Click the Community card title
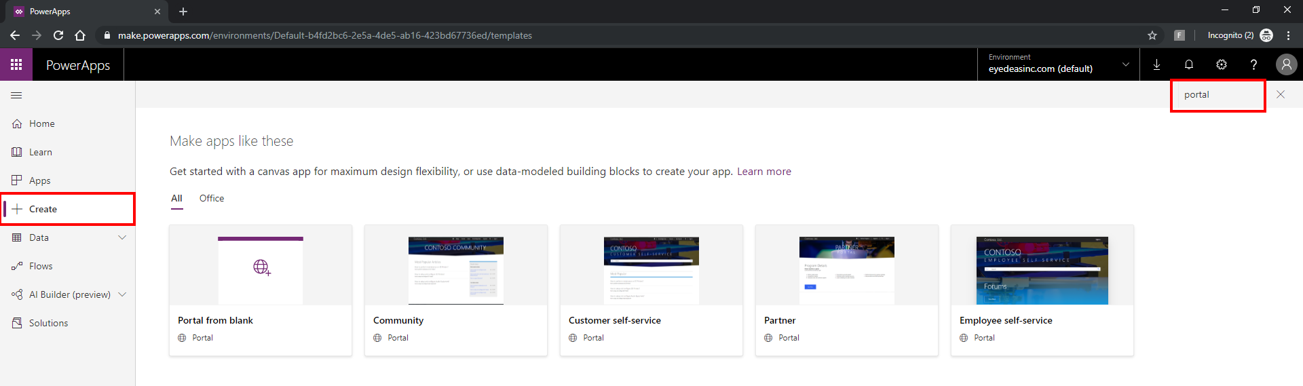This screenshot has width=1303, height=386. (x=398, y=320)
